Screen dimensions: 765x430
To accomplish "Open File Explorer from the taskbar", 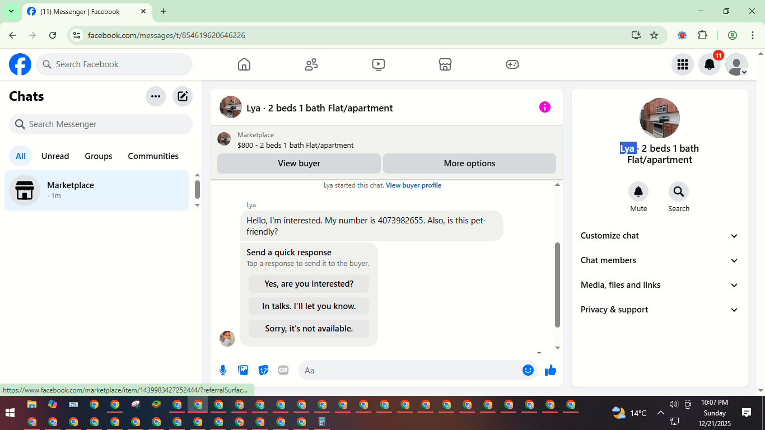I will pos(32,404).
